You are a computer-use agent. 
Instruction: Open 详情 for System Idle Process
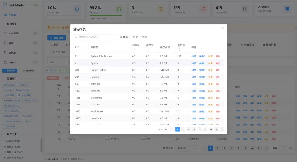click(x=194, y=56)
